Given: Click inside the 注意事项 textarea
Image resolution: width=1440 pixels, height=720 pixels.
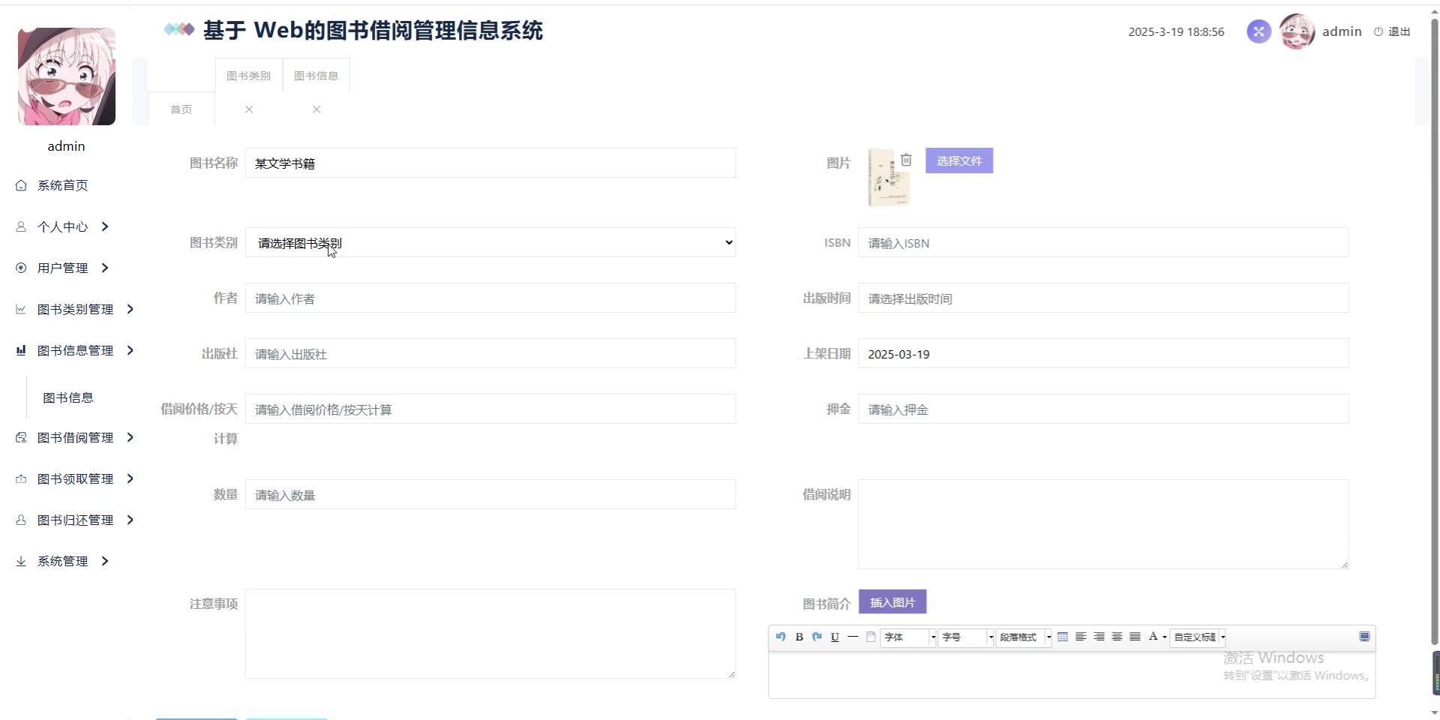Looking at the screenshot, I should pos(490,634).
